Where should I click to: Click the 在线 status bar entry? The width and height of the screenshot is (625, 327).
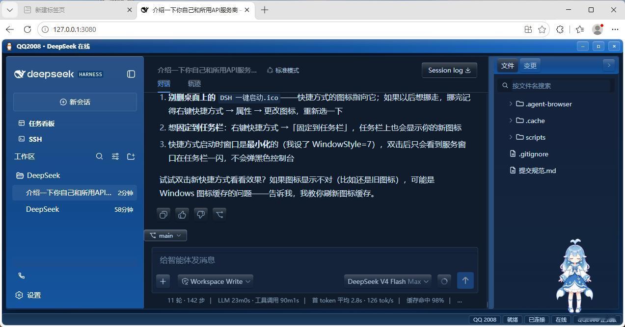tap(561, 320)
